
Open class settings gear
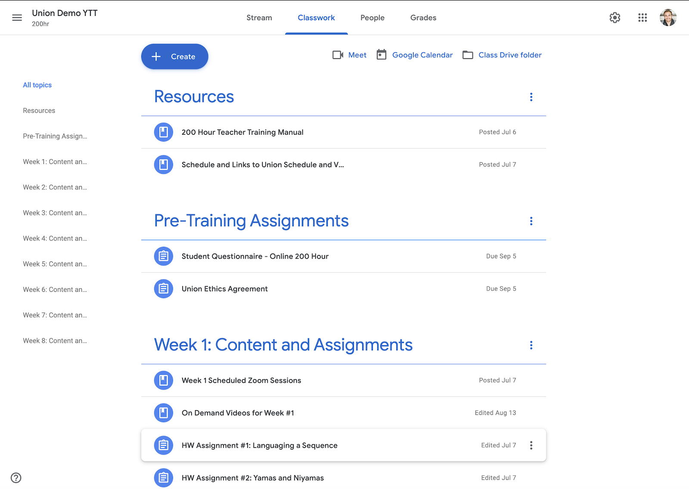coord(615,18)
